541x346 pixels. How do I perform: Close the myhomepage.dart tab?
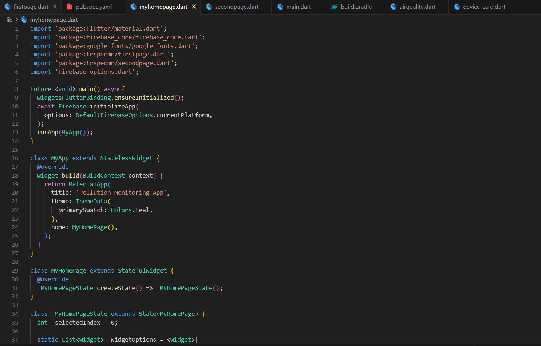tap(194, 7)
